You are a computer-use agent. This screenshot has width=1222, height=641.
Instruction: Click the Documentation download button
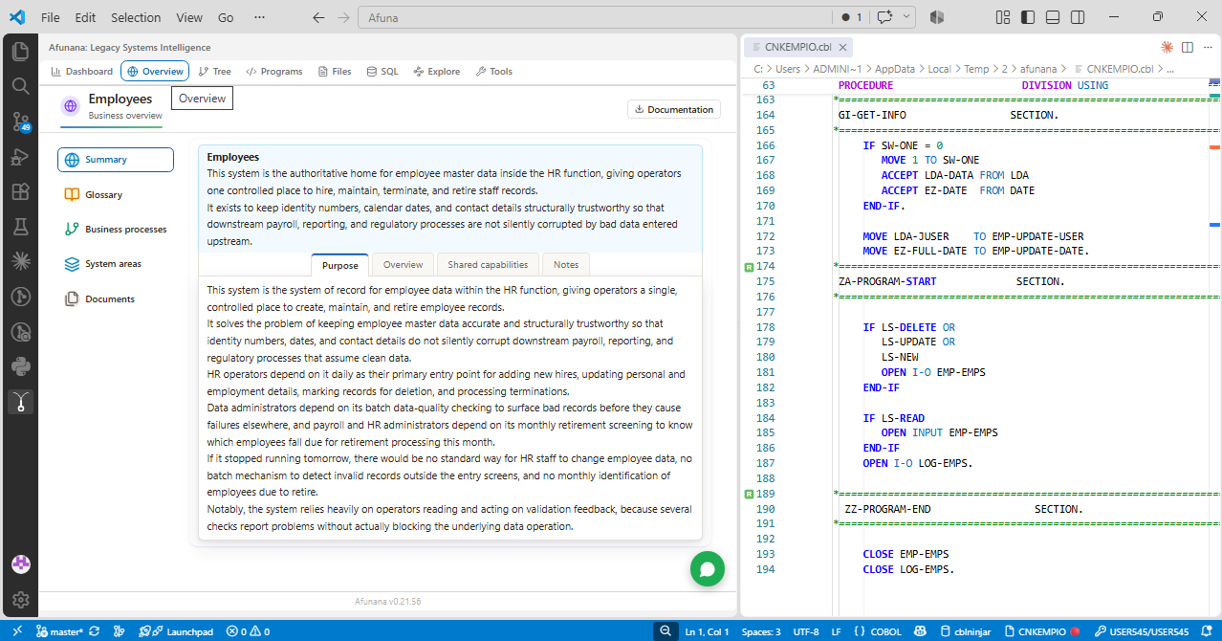[x=674, y=109]
